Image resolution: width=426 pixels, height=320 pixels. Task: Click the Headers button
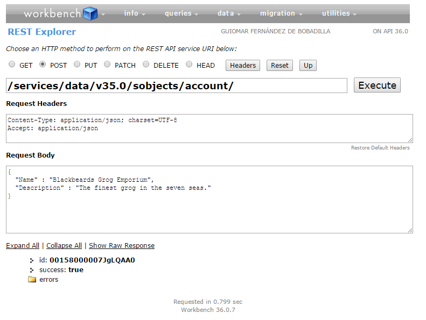click(243, 66)
